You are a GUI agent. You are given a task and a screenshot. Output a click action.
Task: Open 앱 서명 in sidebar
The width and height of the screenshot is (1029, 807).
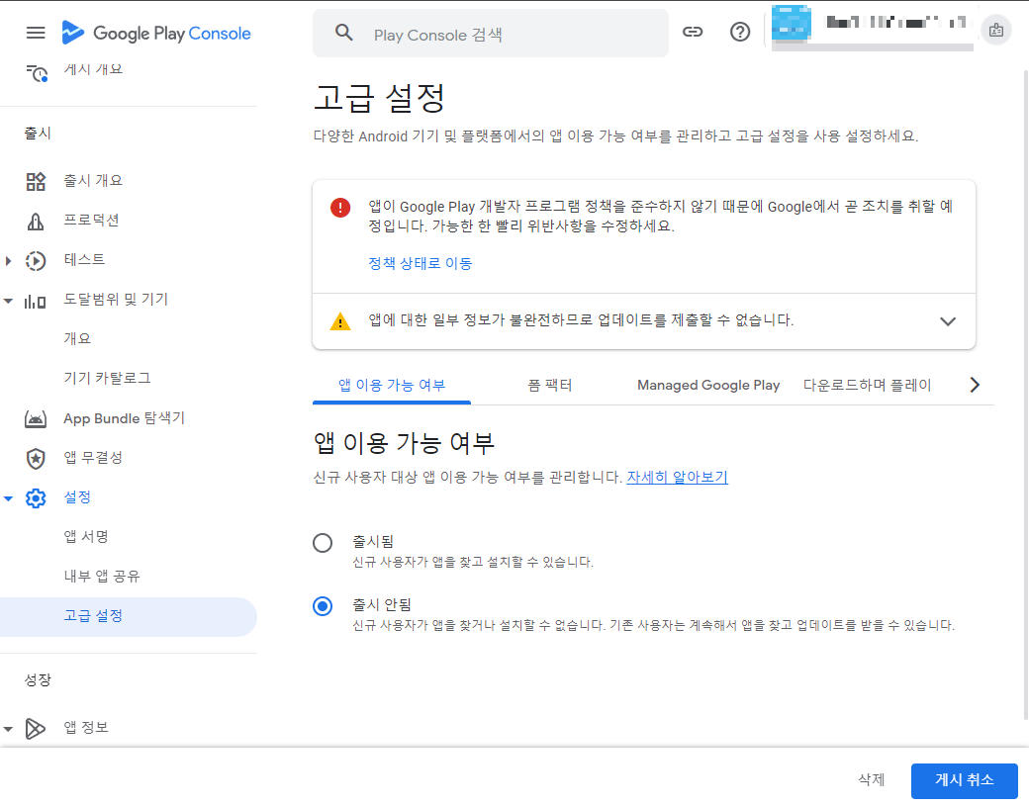85,537
